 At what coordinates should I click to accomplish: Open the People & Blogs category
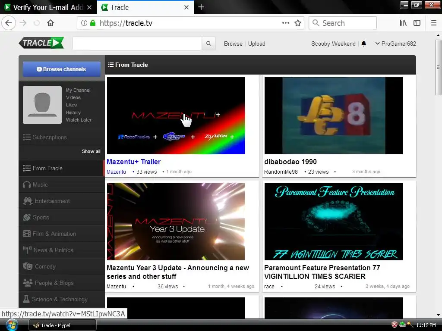tap(62, 283)
